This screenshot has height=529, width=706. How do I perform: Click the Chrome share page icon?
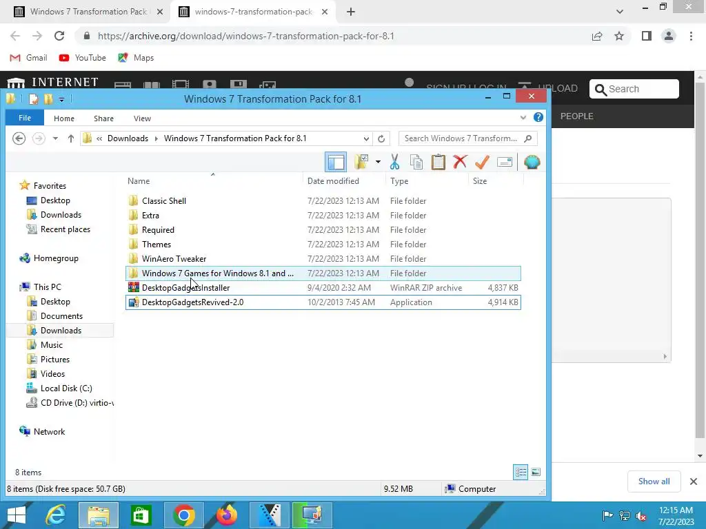tap(597, 36)
